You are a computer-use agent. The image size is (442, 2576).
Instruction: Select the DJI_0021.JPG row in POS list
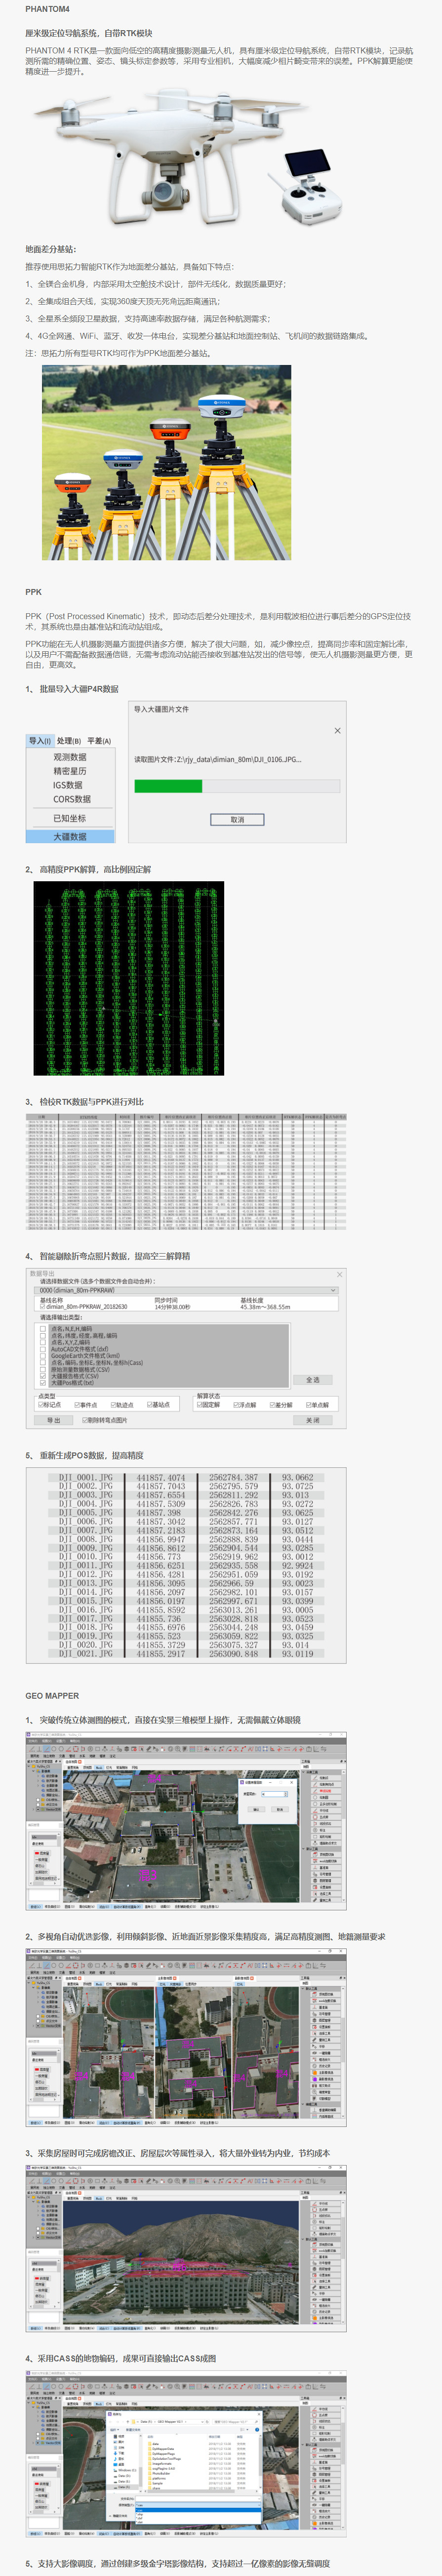[186, 1654]
